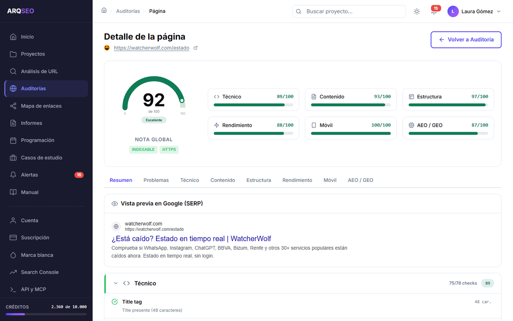Click the Técnico score progress bar
The height and width of the screenshot is (321, 513).
(x=254, y=105)
